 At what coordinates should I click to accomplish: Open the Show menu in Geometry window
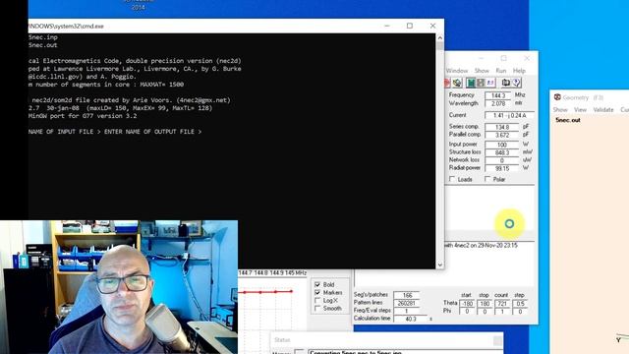pyautogui.click(x=560, y=109)
